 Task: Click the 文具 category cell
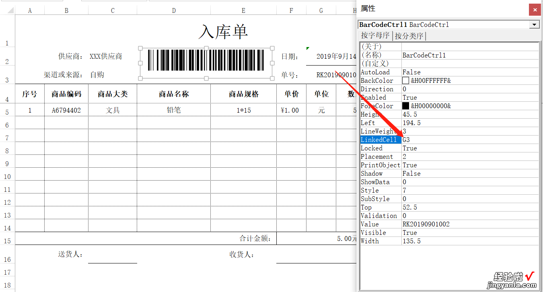pyautogui.click(x=113, y=110)
